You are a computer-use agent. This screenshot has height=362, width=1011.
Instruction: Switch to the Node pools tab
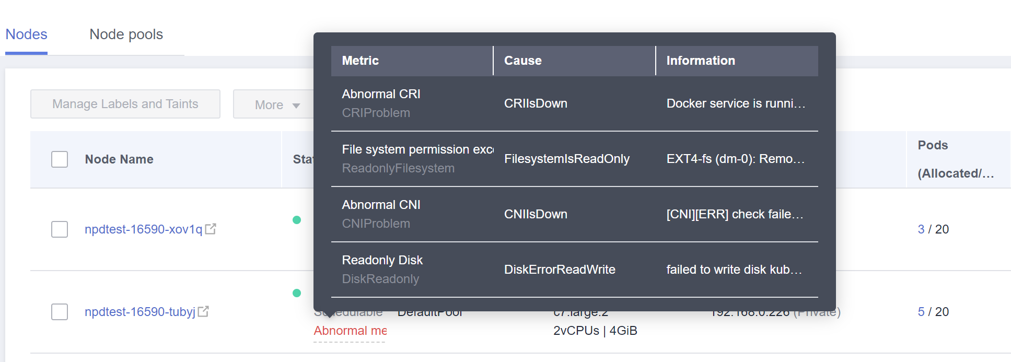pos(126,34)
